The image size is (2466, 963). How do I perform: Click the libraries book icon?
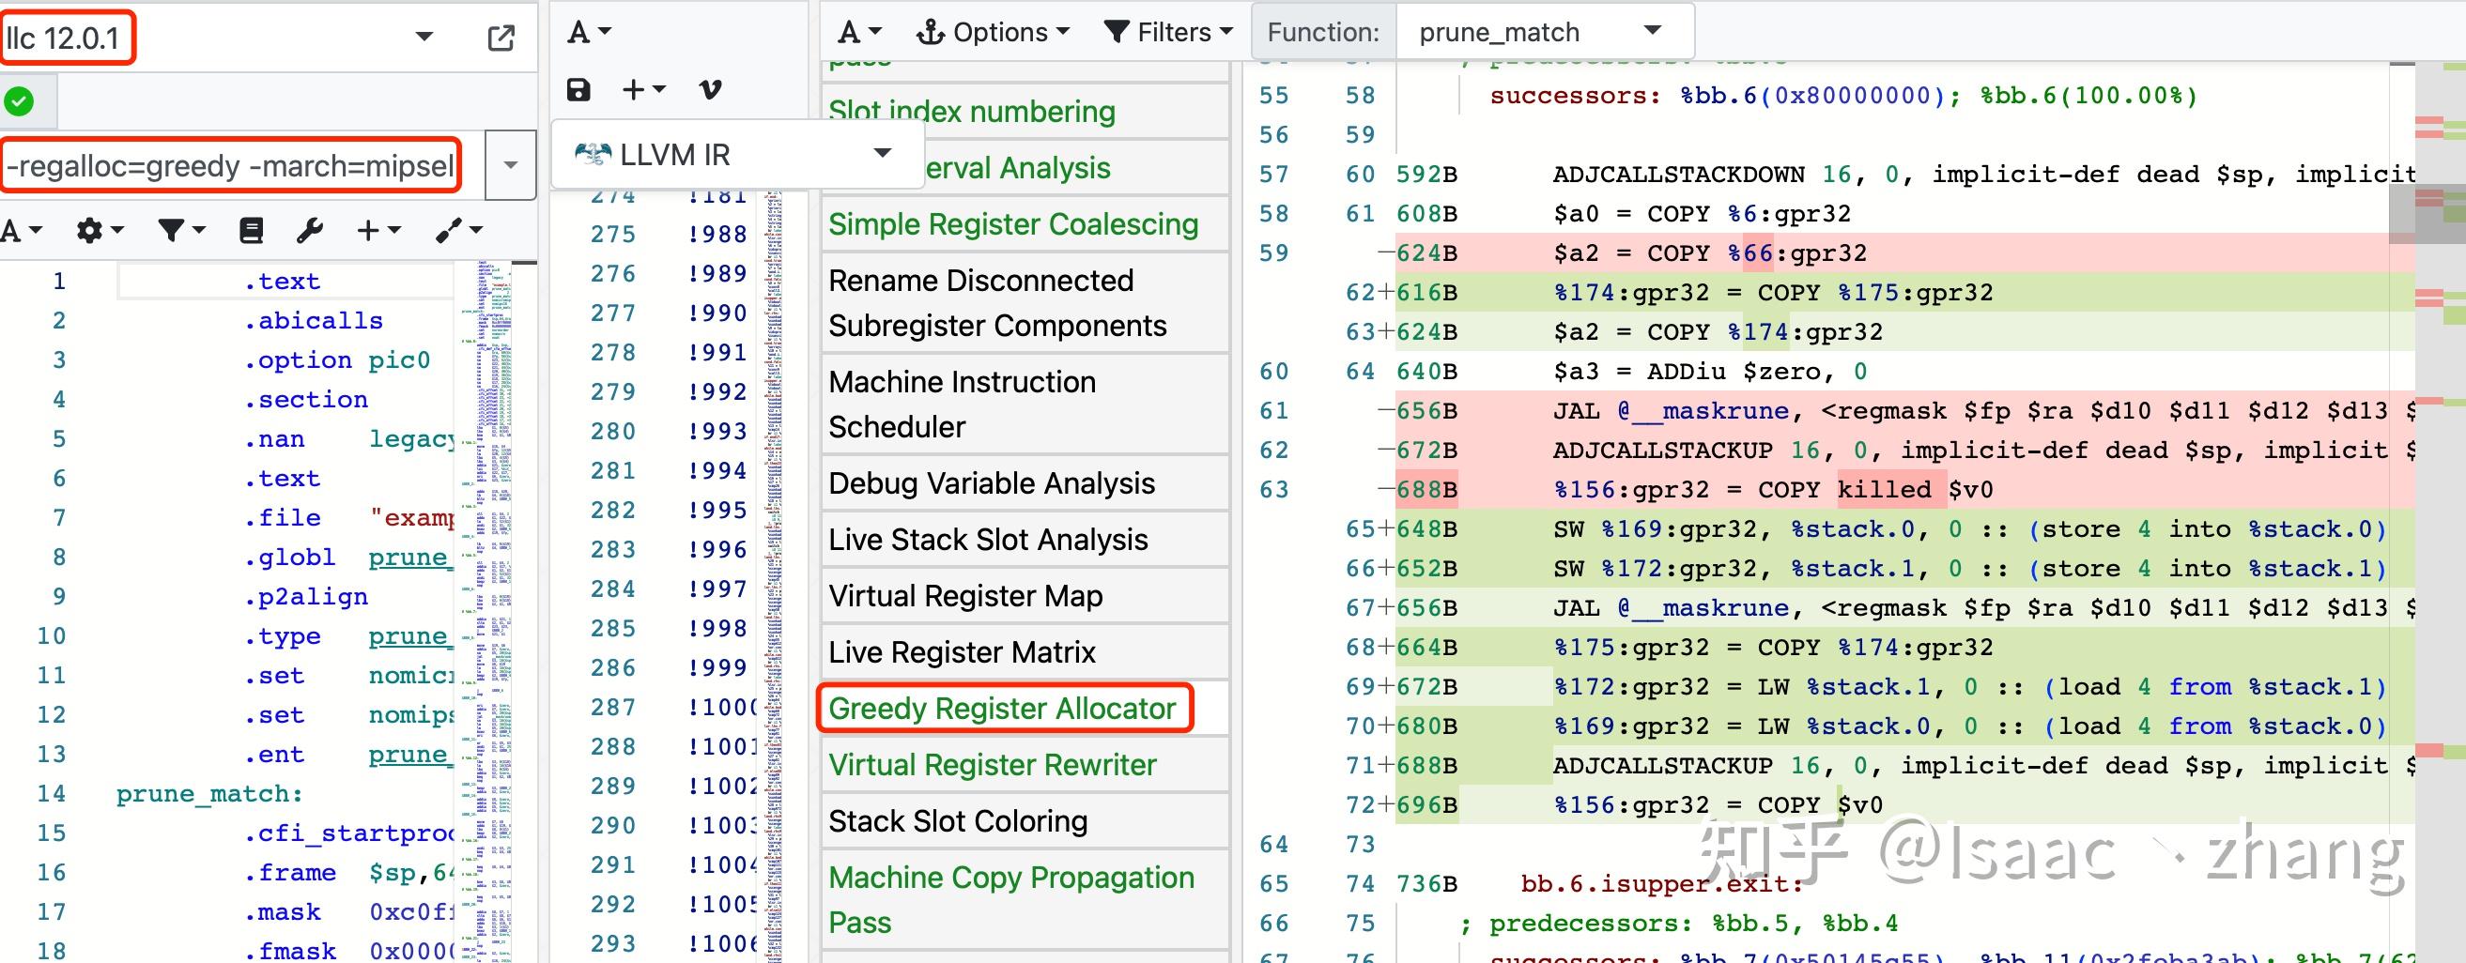pyautogui.click(x=251, y=230)
